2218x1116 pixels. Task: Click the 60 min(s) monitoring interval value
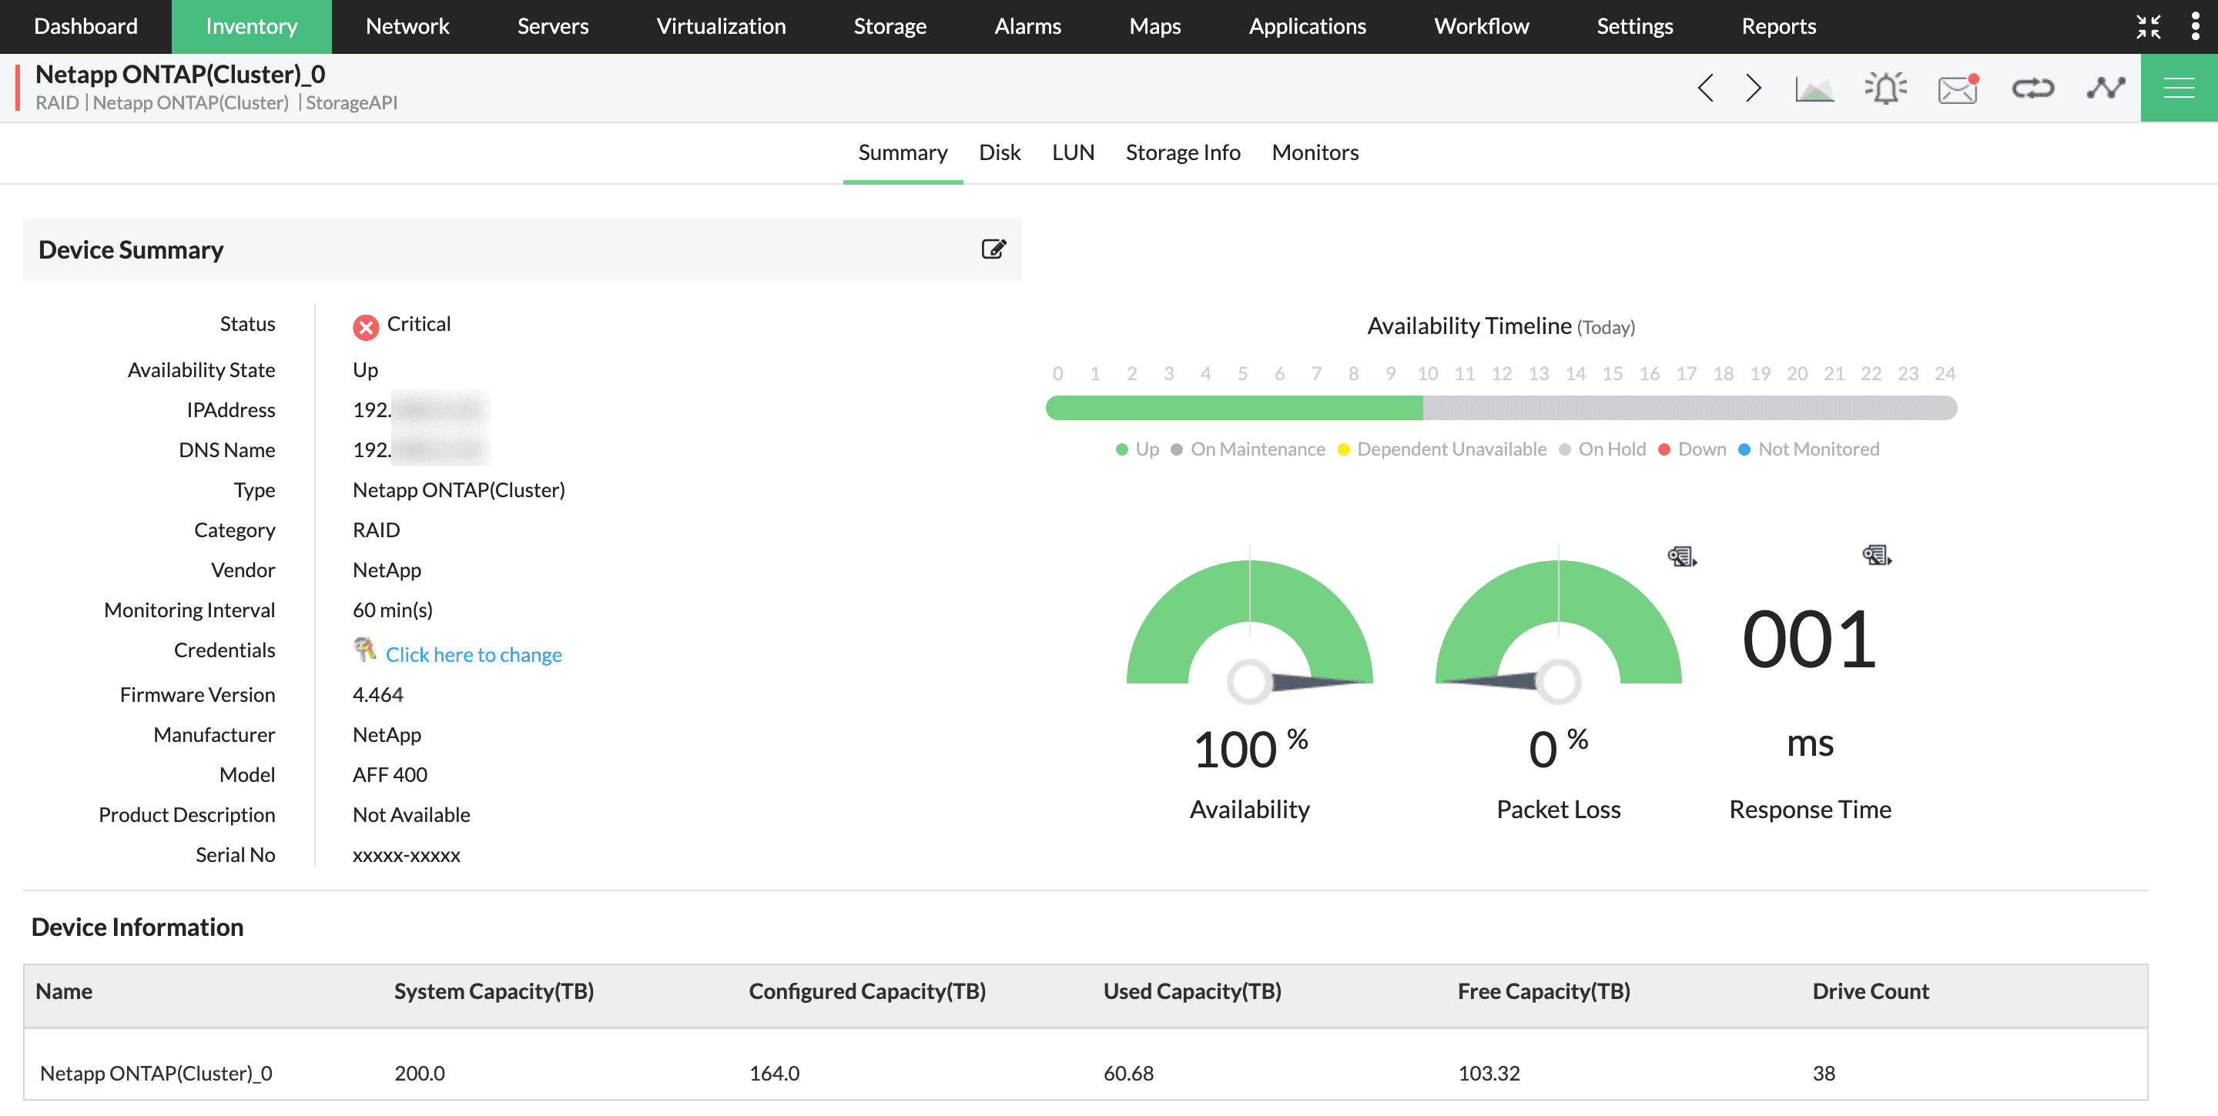[392, 610]
